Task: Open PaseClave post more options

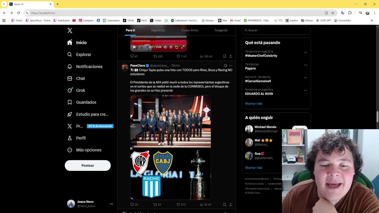Action: pos(231,66)
